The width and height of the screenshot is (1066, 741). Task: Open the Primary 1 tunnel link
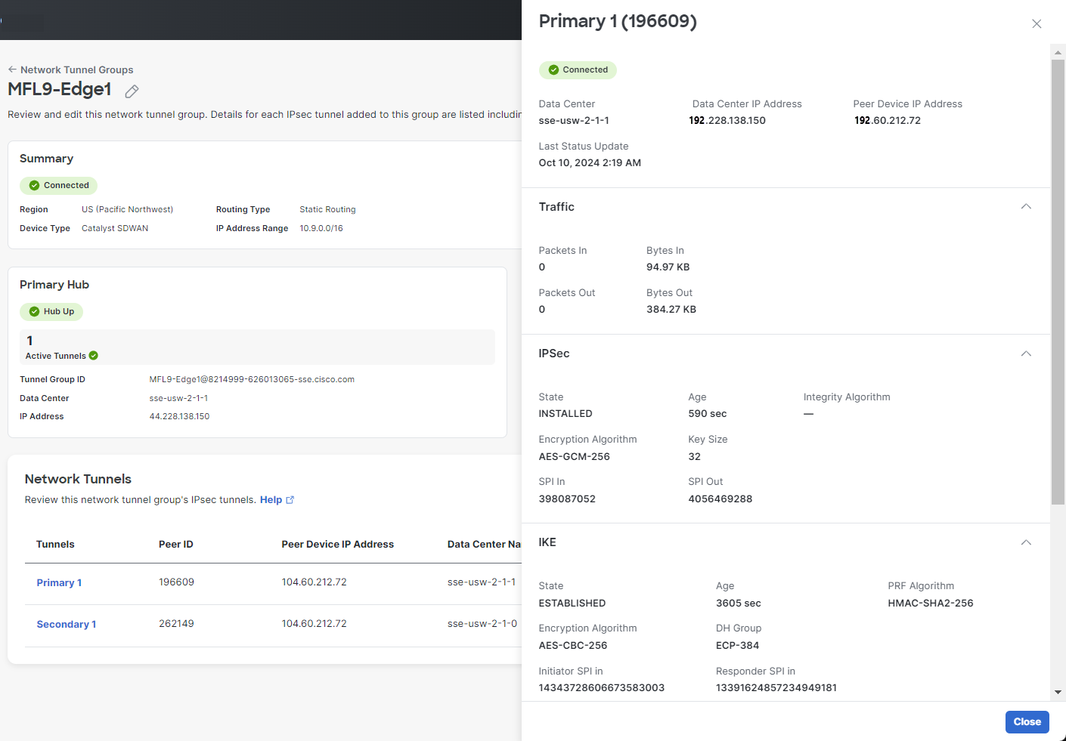click(x=59, y=582)
